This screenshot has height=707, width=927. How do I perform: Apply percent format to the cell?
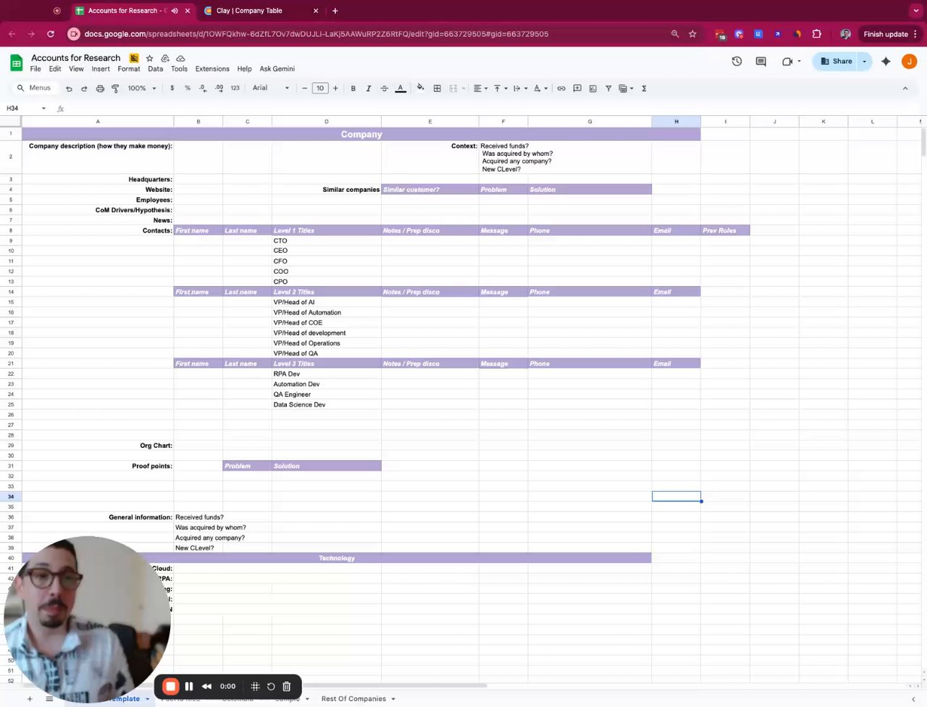(x=188, y=88)
